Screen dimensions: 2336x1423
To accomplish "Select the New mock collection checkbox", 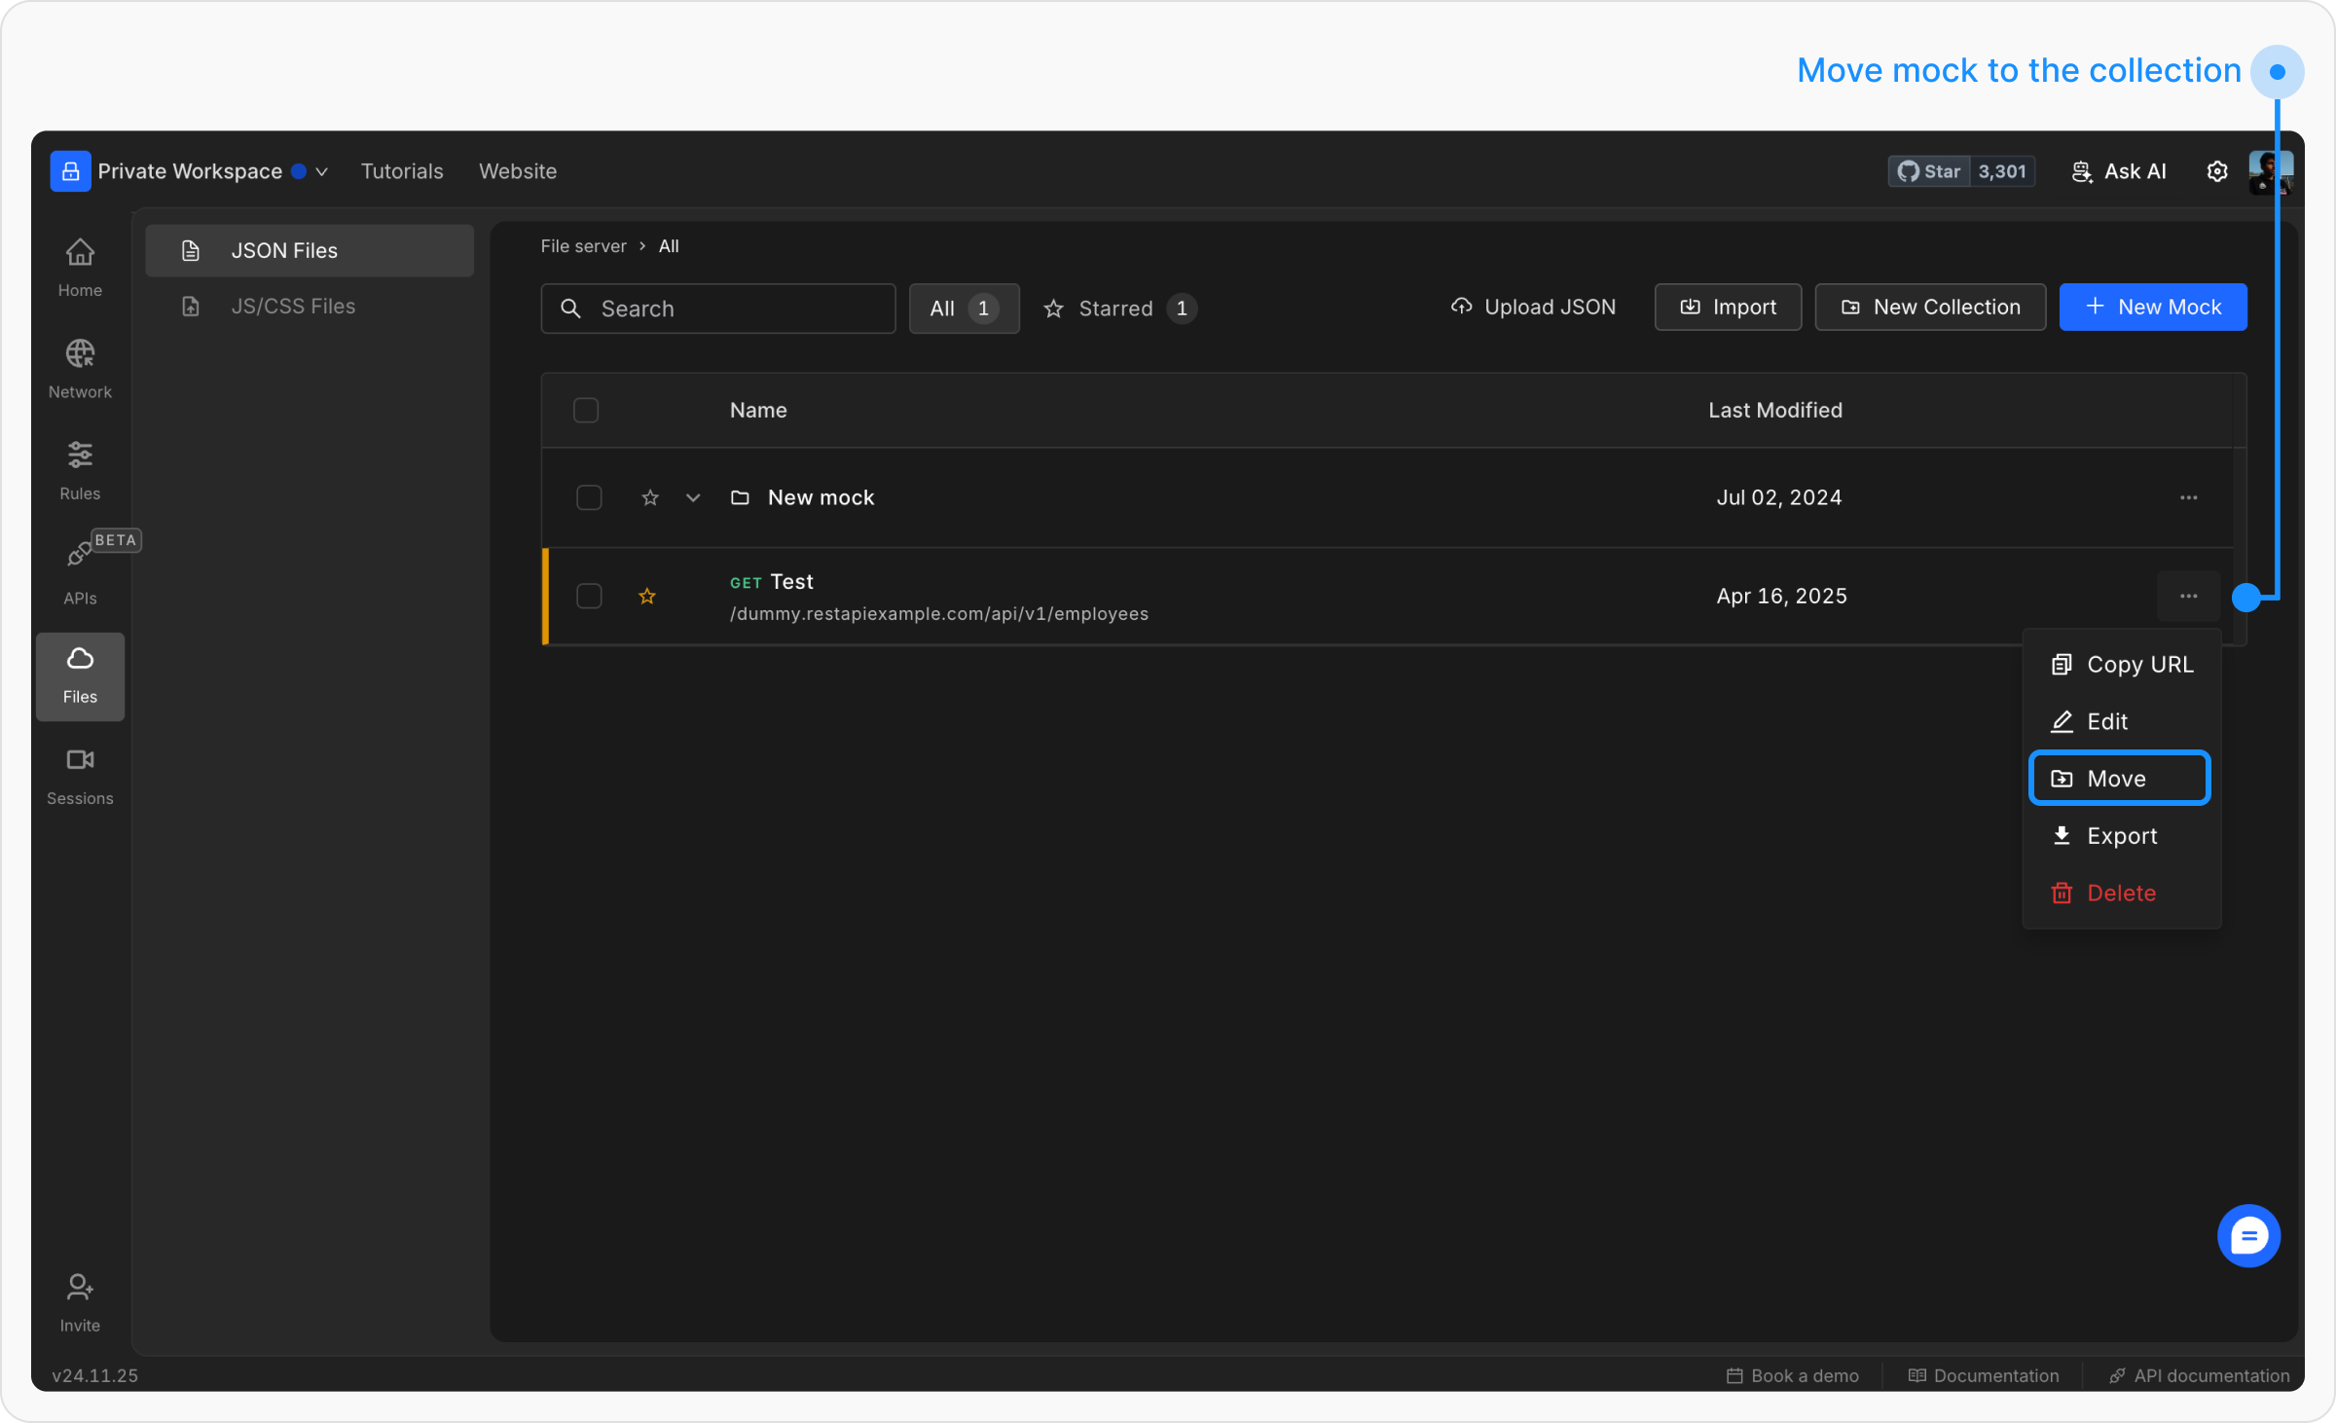I will pos(589,497).
